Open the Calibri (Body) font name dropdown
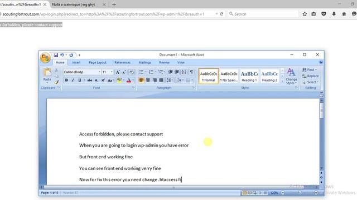This screenshot has width=357, height=200. click(99, 72)
